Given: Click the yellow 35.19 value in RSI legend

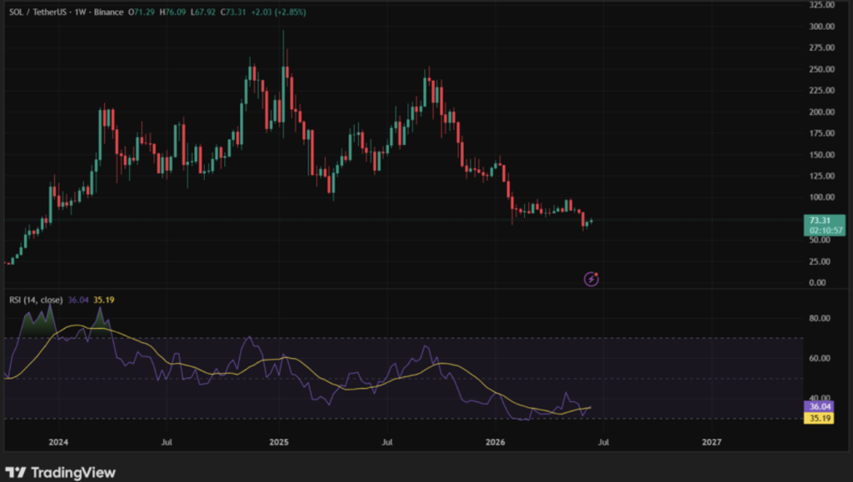Looking at the screenshot, I should pyautogui.click(x=103, y=300).
